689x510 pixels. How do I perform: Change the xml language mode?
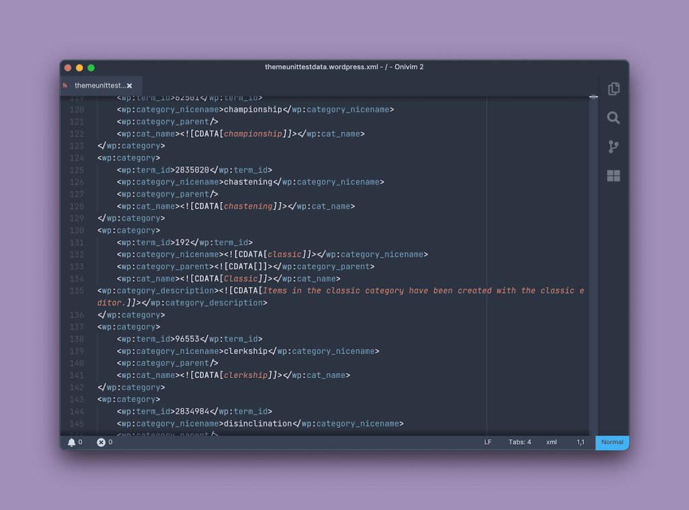pos(551,442)
